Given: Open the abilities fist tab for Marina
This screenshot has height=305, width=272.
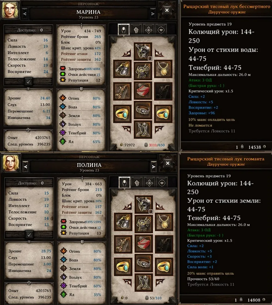Looking at the screenshot, I should [136, 30].
